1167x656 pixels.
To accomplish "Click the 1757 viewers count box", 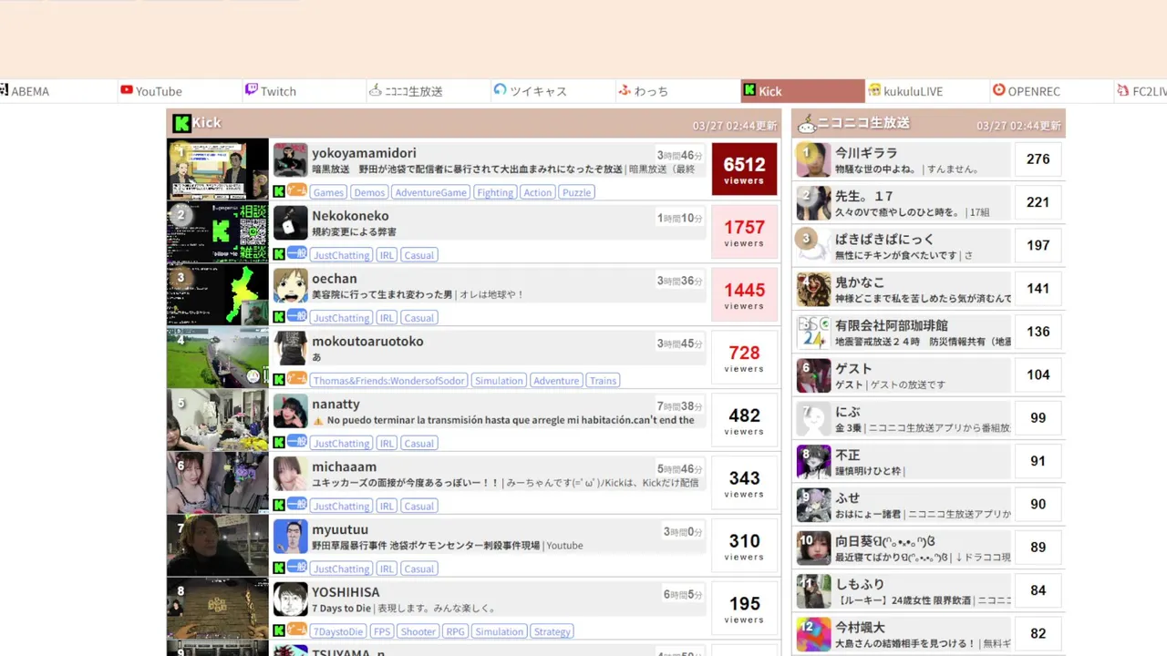I will (744, 232).
